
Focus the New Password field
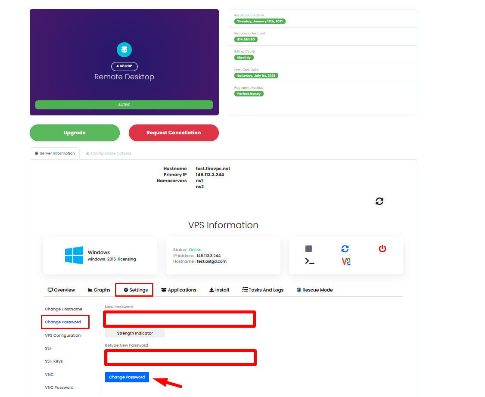point(180,319)
